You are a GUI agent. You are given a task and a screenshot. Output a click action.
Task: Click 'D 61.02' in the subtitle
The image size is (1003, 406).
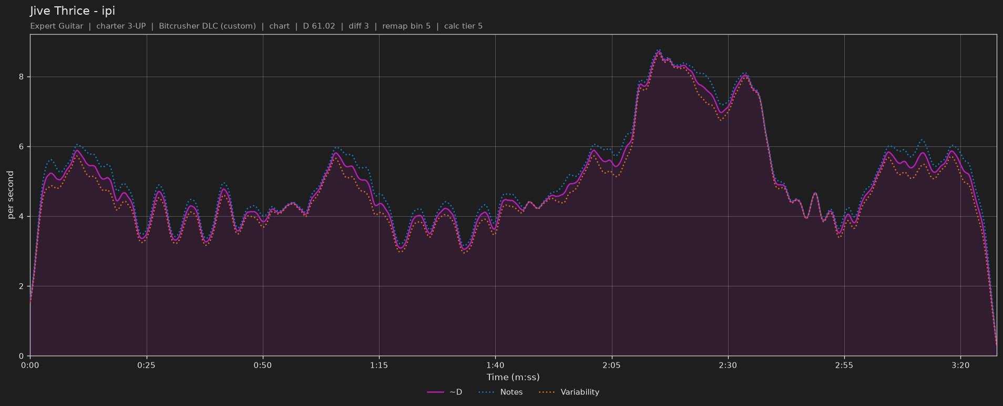point(319,26)
